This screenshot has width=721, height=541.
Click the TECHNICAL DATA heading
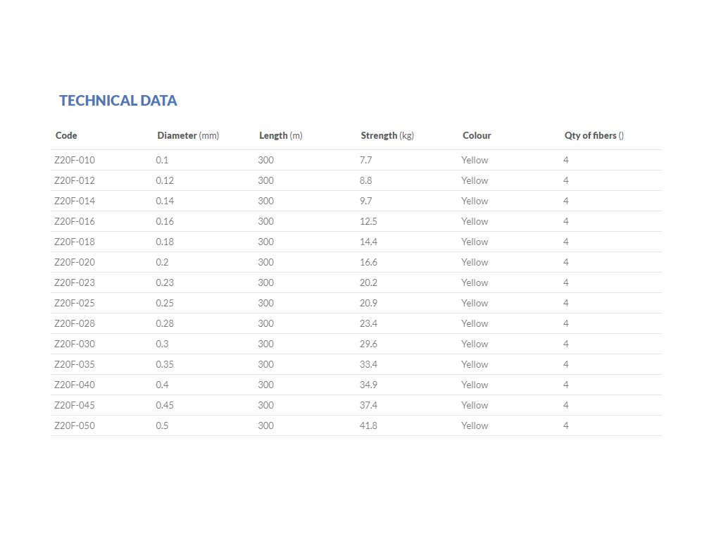pyautogui.click(x=118, y=101)
